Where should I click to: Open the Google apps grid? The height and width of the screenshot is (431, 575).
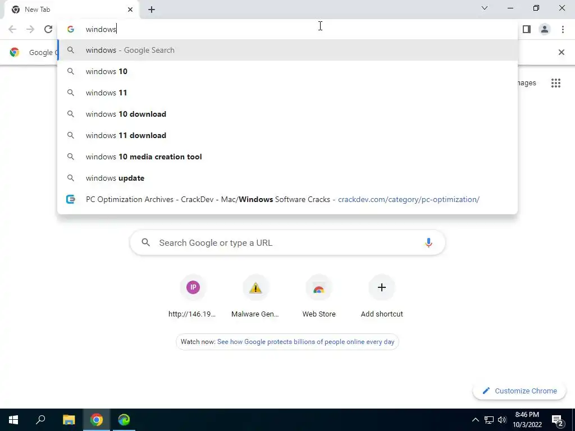click(x=555, y=83)
